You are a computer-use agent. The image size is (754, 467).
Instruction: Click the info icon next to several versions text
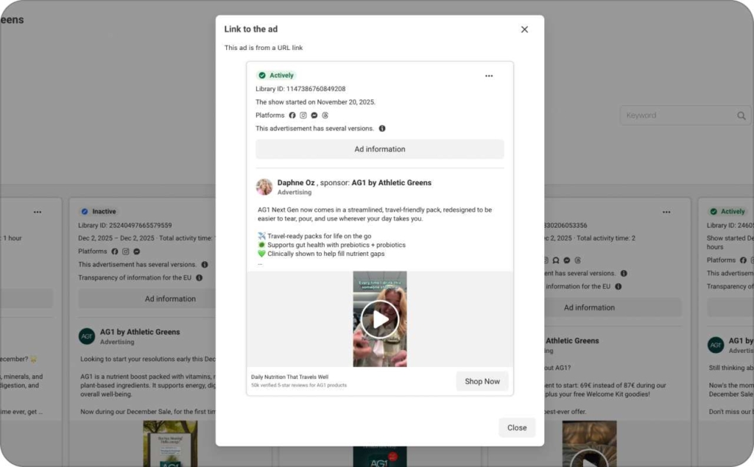381,128
